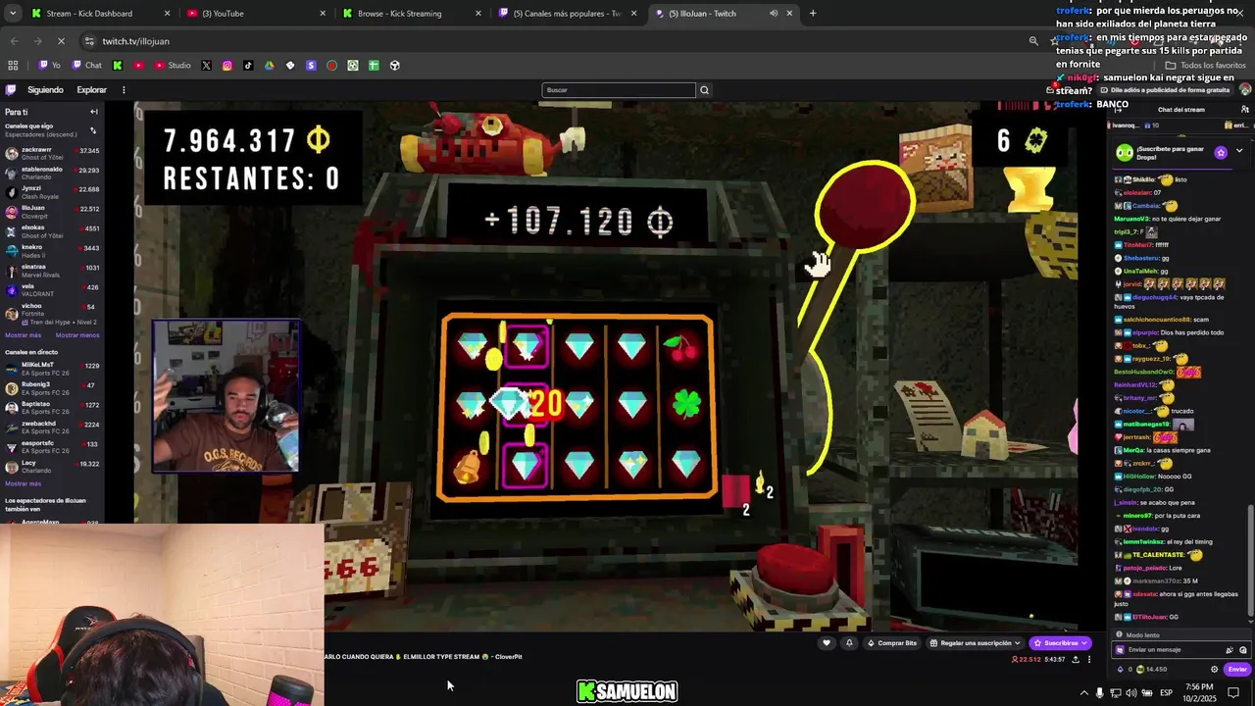Expand 'Regalar una suscripción' dropdown
The height and width of the screenshot is (706, 1255).
coord(1017,643)
